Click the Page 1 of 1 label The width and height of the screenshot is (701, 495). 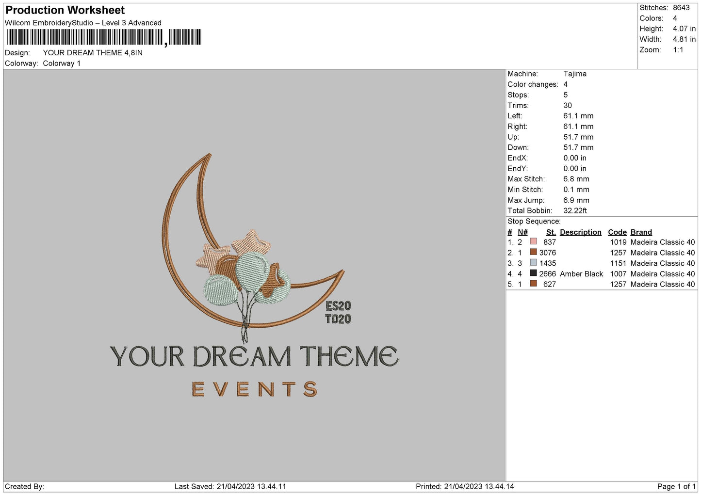676,486
